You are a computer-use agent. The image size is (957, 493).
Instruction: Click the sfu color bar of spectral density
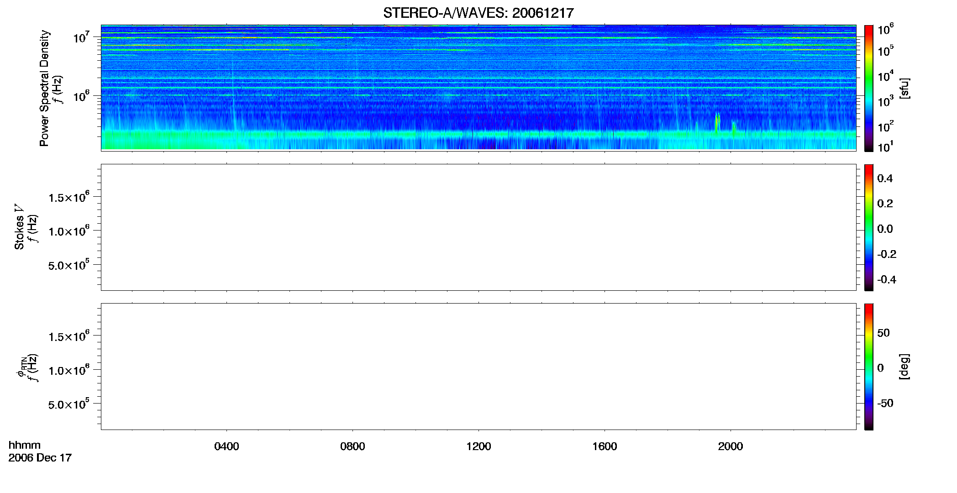(868, 88)
